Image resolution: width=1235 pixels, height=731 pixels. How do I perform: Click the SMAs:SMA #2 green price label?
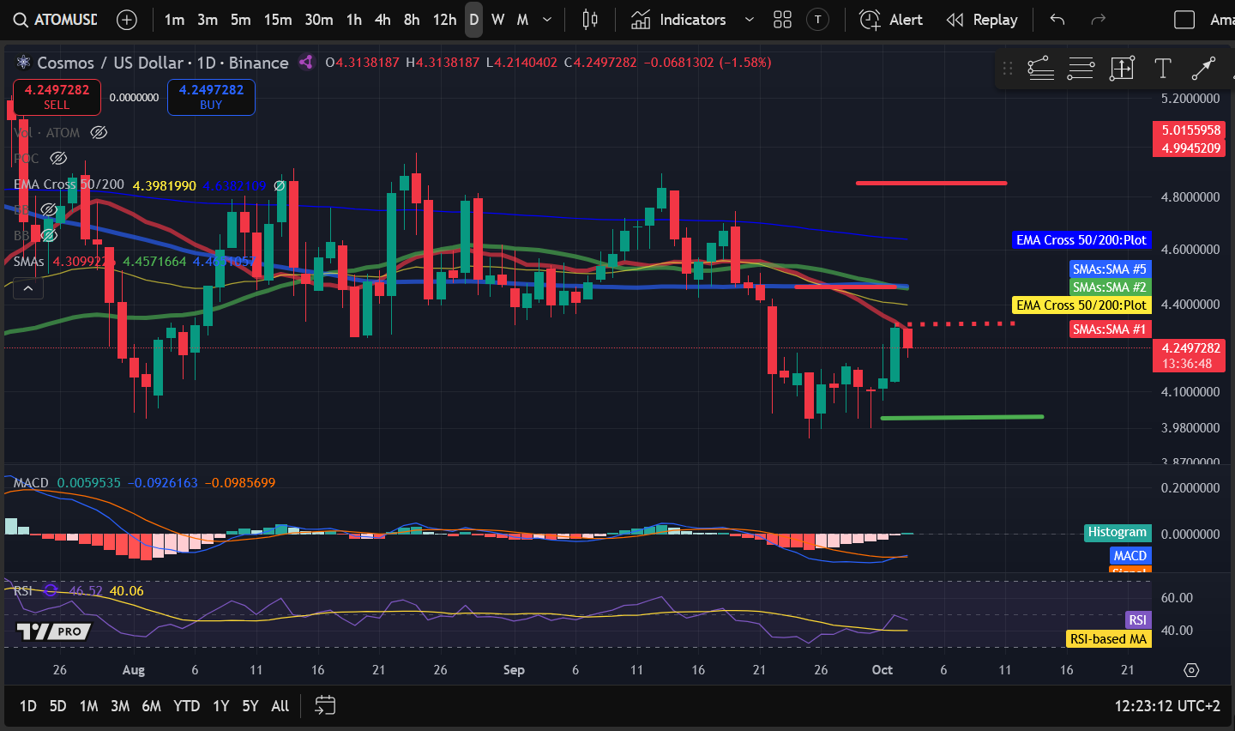tap(1109, 287)
